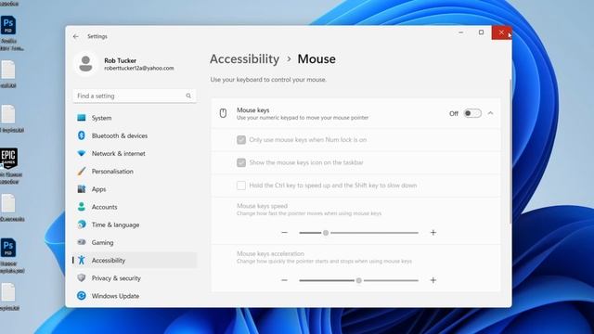Click the back arrow in Settings
594x334 pixels.
coord(76,36)
